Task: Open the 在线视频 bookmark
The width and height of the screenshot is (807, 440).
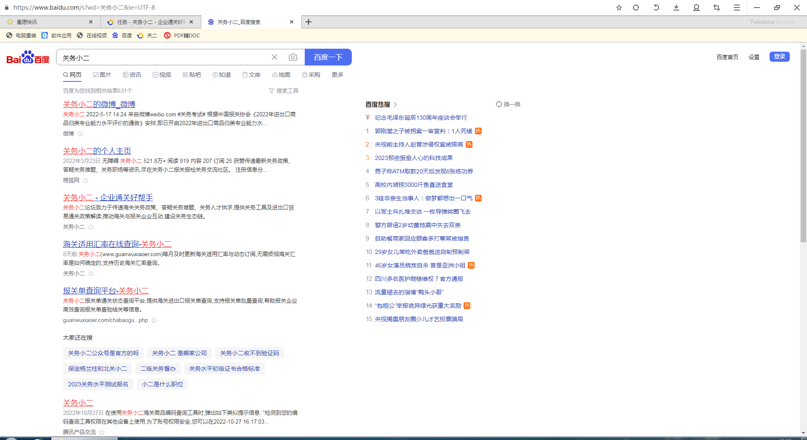Action: (x=92, y=36)
